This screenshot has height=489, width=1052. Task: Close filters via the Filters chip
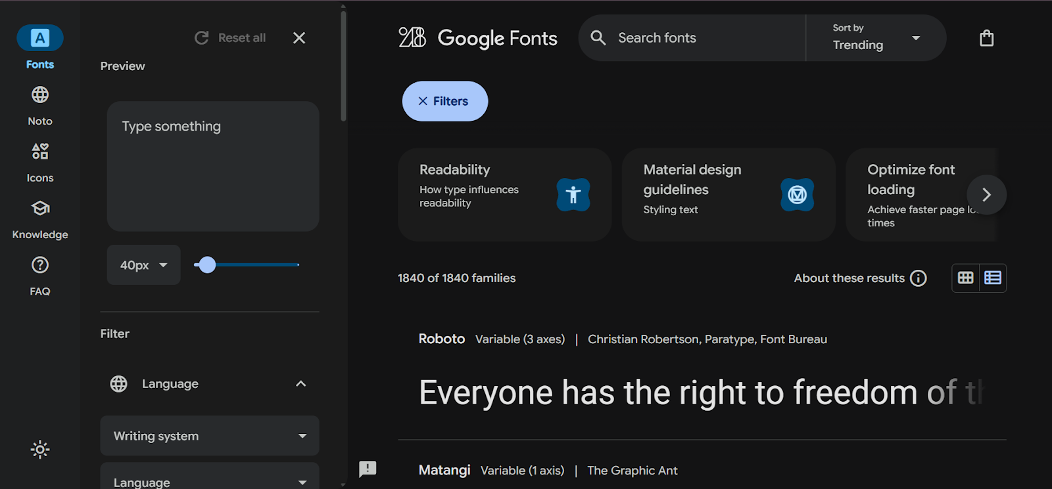tap(445, 101)
